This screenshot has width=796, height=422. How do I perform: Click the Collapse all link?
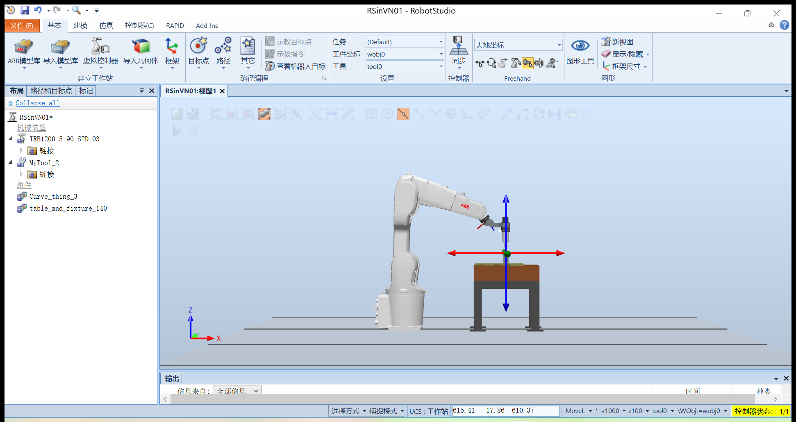click(x=37, y=103)
